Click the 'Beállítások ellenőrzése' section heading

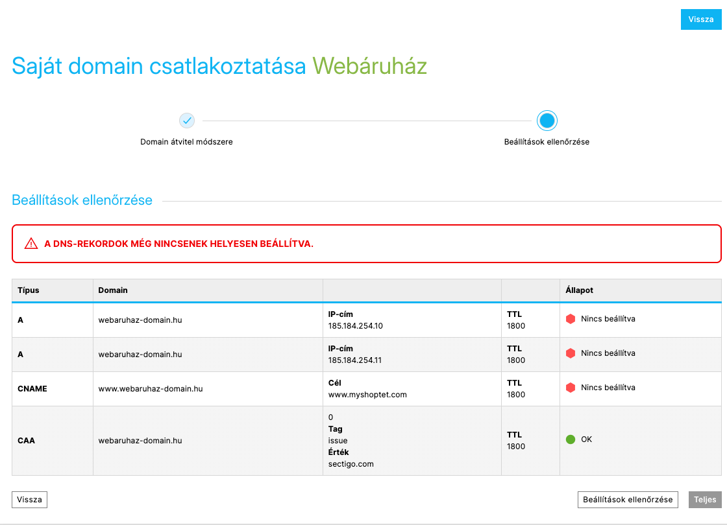[x=82, y=200]
